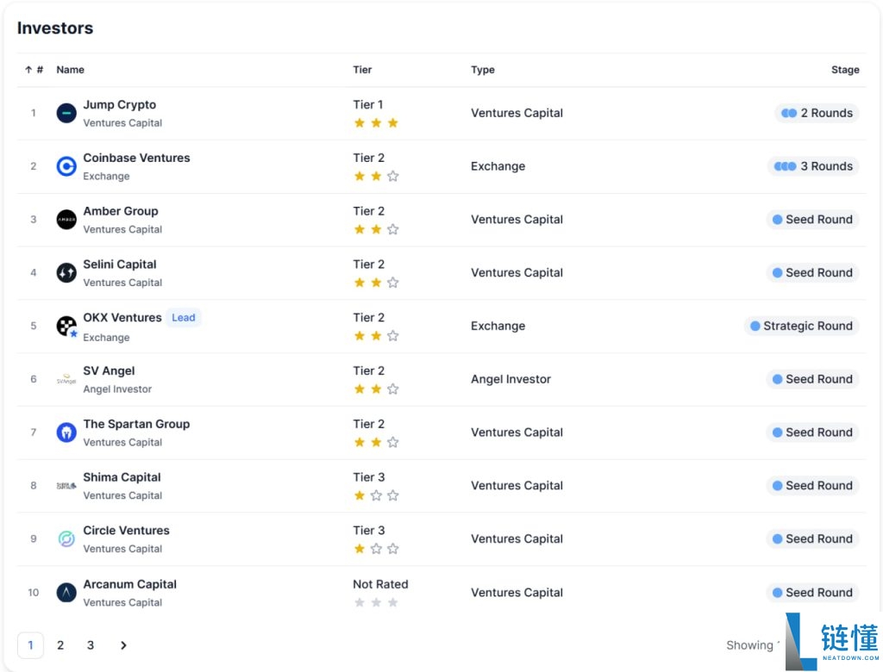883x672 pixels.
Task: Go to page 2 in pagination
Action: coord(60,645)
